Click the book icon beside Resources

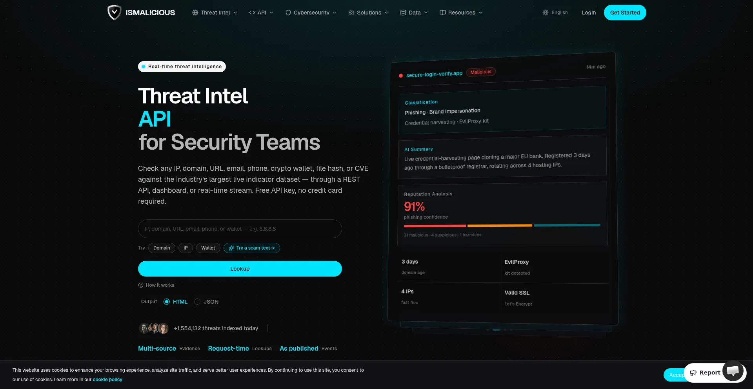(443, 13)
